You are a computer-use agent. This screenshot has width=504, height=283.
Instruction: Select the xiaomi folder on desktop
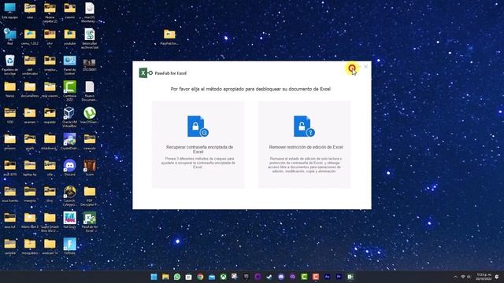[70, 11]
